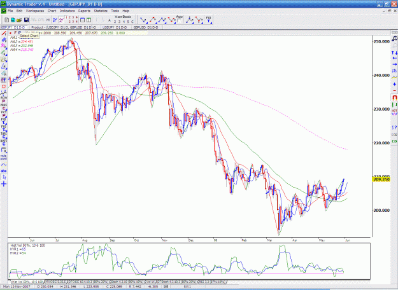
Task: Select the red trend line tool
Action: (4, 33)
